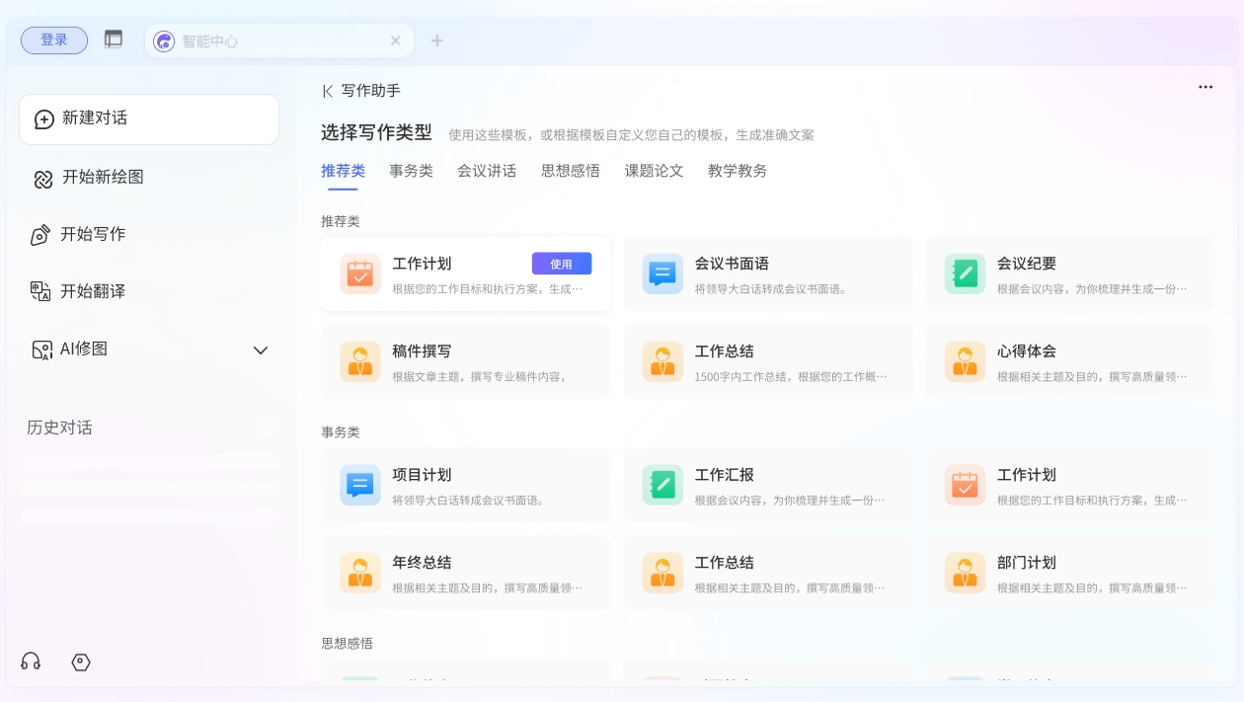
Task: Click 工作计划 calendar icon in 事务类
Action: click(965, 485)
